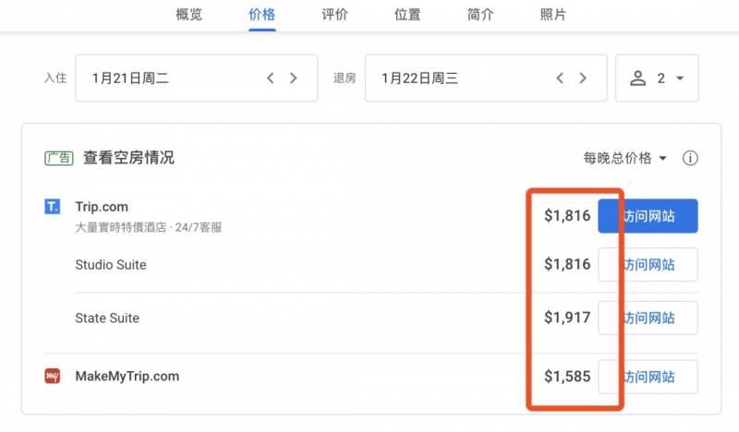Select the 照片 tab
Screen dimensions: 739x432
point(552,15)
